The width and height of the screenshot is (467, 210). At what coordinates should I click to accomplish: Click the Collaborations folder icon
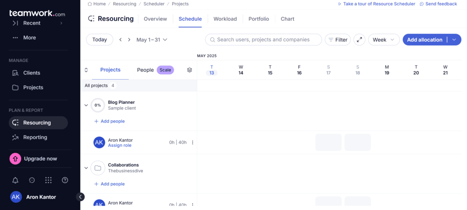[x=98, y=168]
